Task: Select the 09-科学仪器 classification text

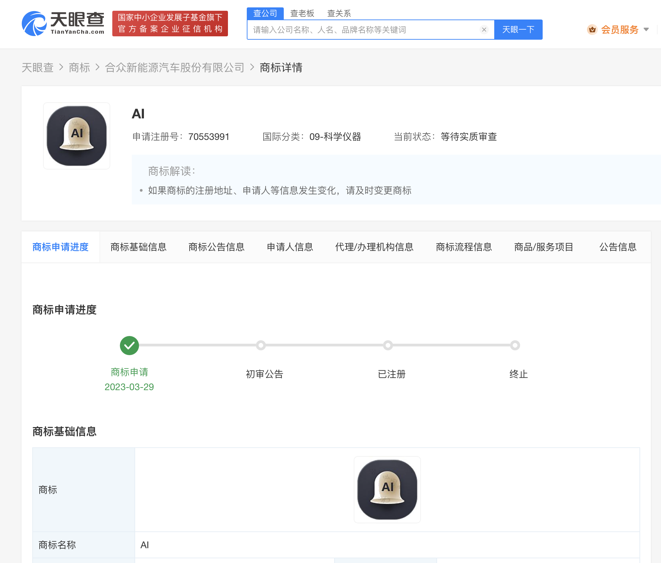Action: pyautogui.click(x=335, y=137)
